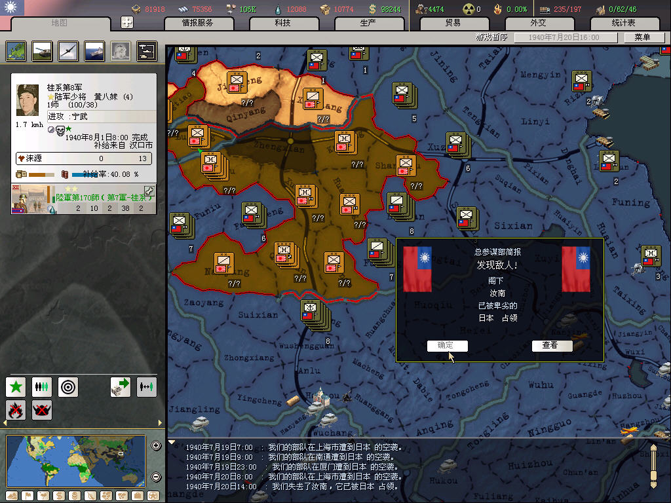
Task: Expand the right arrow below order buttons
Action: click(161, 424)
